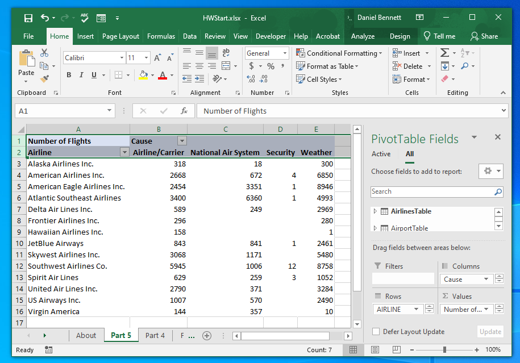
Task: Click the Format Painter brush icon
Action: 44,79
